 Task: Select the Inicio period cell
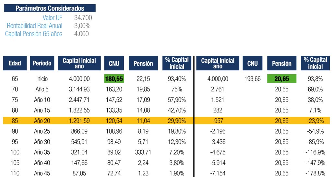(42, 79)
